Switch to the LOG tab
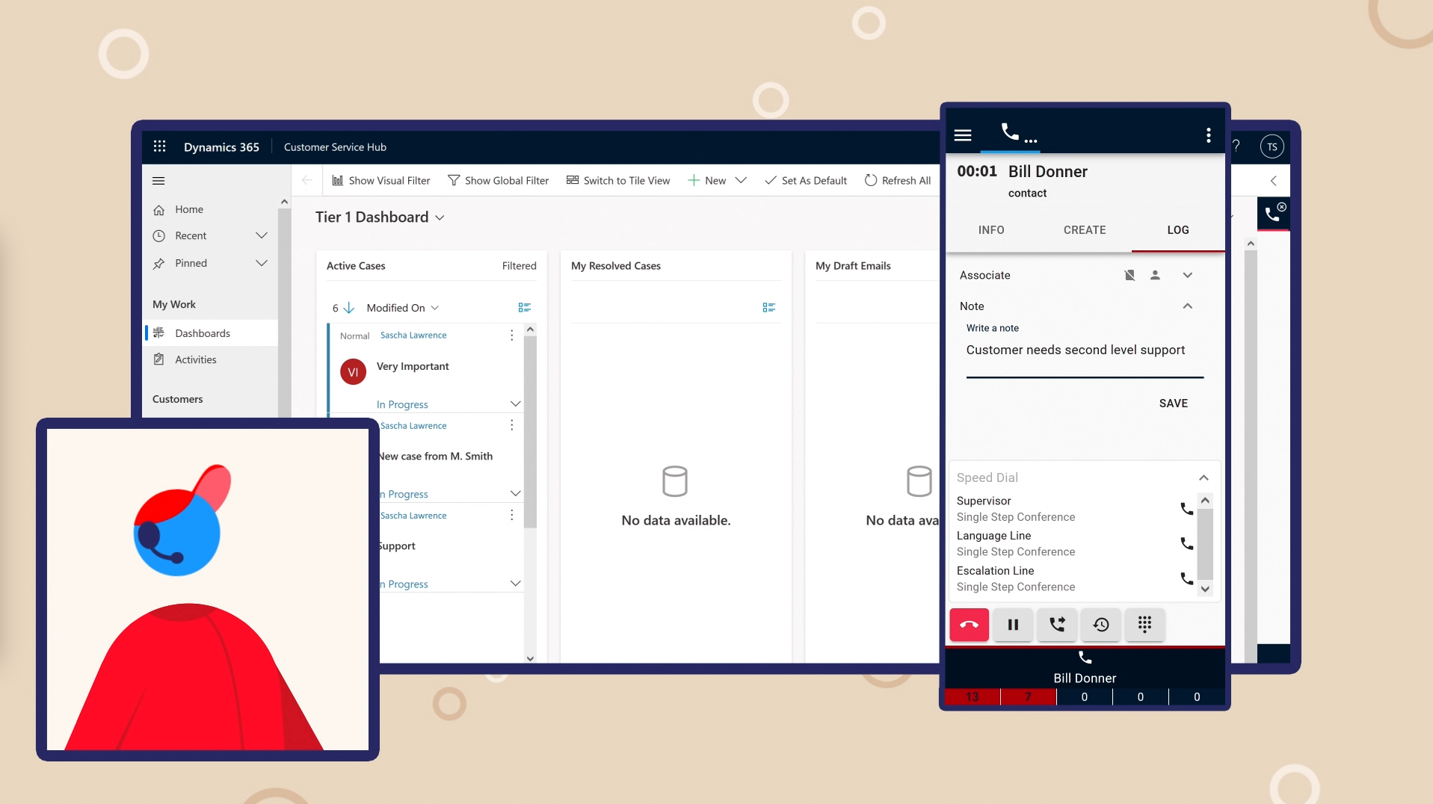Screen dimensions: 1433x804 pyautogui.click(x=1178, y=230)
